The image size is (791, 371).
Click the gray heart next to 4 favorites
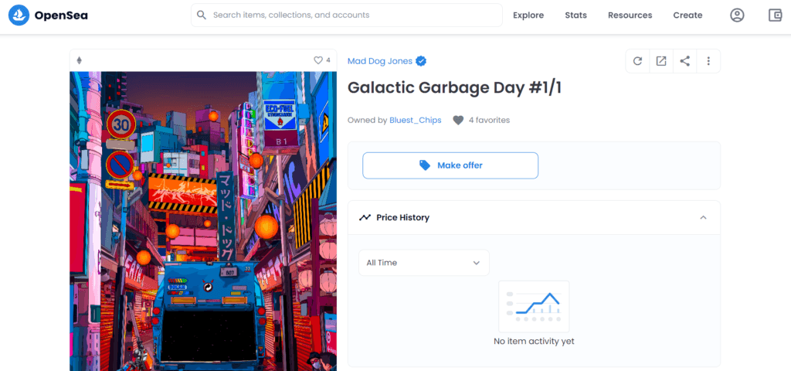(x=458, y=120)
